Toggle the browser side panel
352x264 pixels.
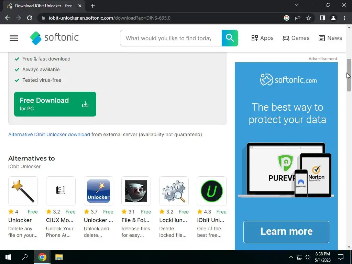[x=322, y=18]
